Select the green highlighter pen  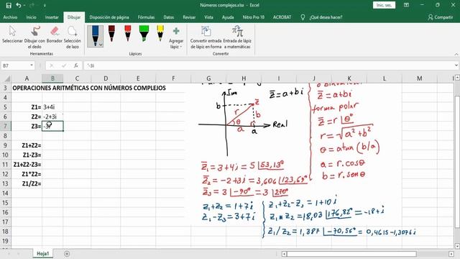144,34
